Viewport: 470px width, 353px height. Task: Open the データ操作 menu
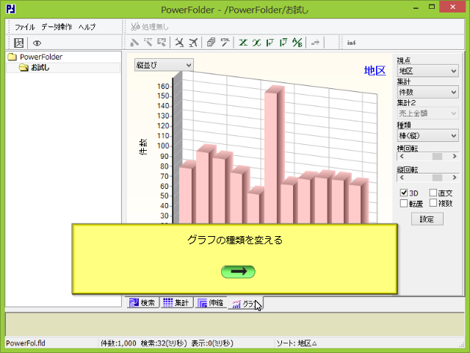pos(57,27)
